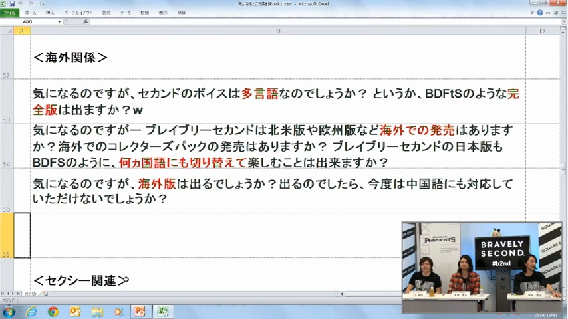Switch to the 開発 (Developer) ribbon tab

click(x=182, y=13)
